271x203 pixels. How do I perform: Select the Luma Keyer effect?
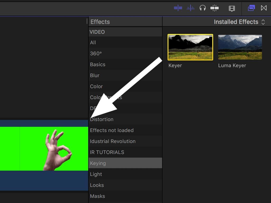[240, 47]
